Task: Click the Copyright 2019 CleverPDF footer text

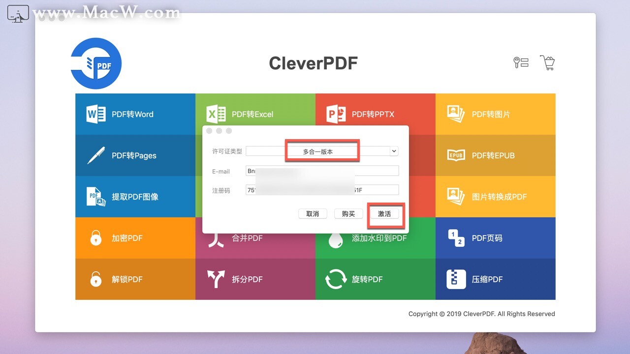Action: click(482, 314)
